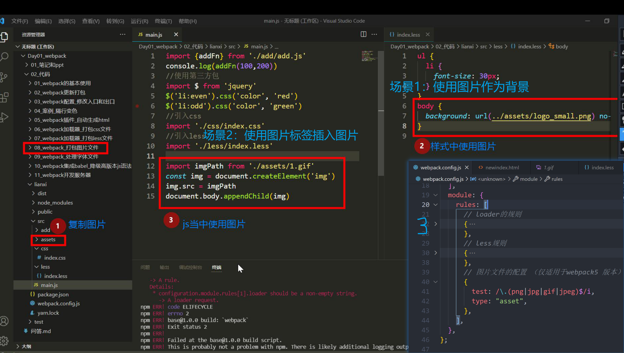
Task: Open the Extensions view in activity bar
Action: (x=4, y=97)
